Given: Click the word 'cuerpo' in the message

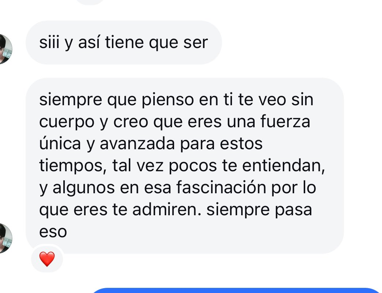Looking at the screenshot, I should pyautogui.click(x=67, y=122).
